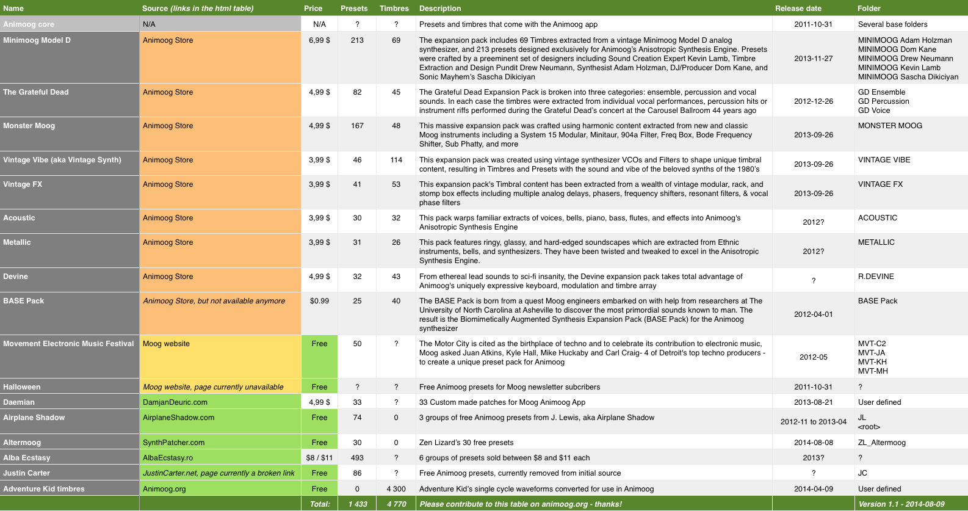Image resolution: width=968 pixels, height=511 pixels.
Task: Select the Alba Ecstasy name cell
Action: coord(70,457)
